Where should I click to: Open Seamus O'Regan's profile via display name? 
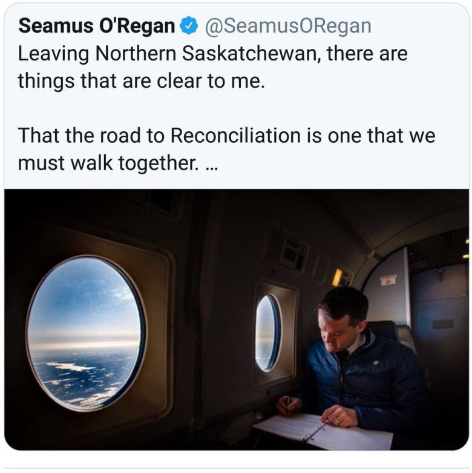pyautogui.click(x=97, y=26)
